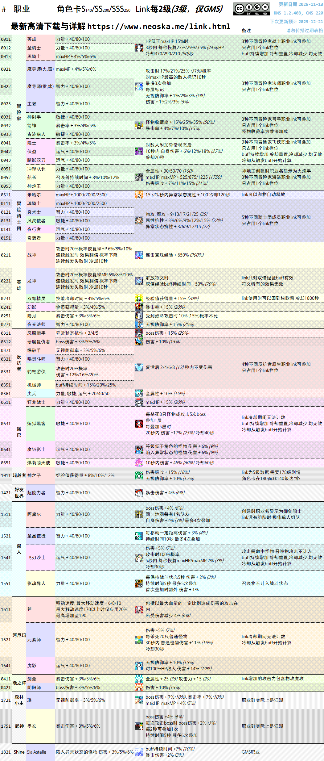324x761 pixels.
Task: Click the 晓之阵 group label
Action: (19, 683)
